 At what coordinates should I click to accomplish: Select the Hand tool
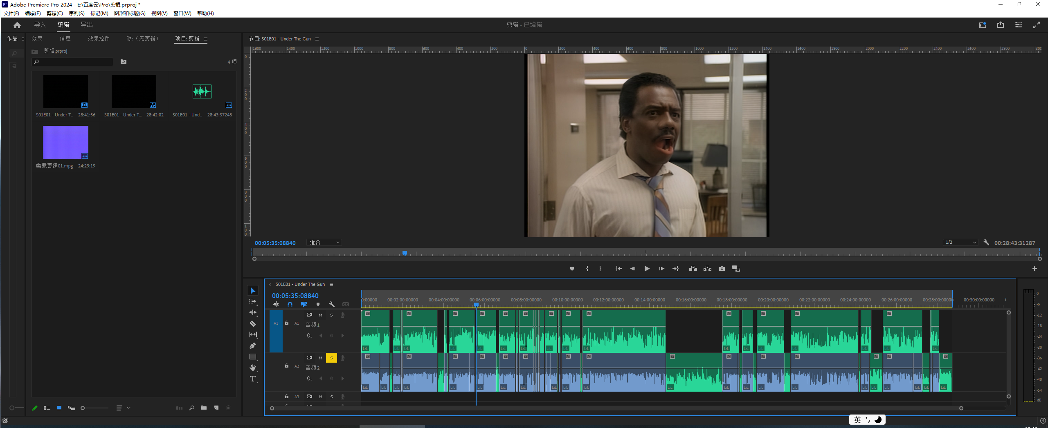click(x=253, y=368)
